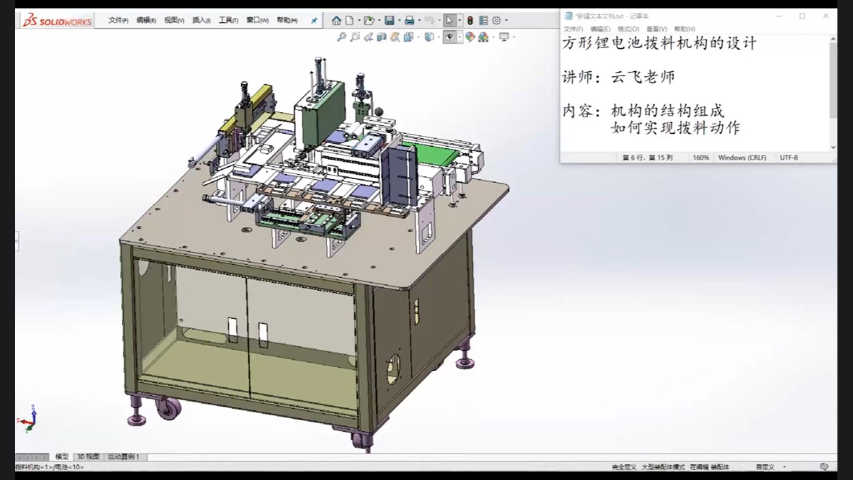
Task: Click status bar notification icon
Action: [824, 467]
